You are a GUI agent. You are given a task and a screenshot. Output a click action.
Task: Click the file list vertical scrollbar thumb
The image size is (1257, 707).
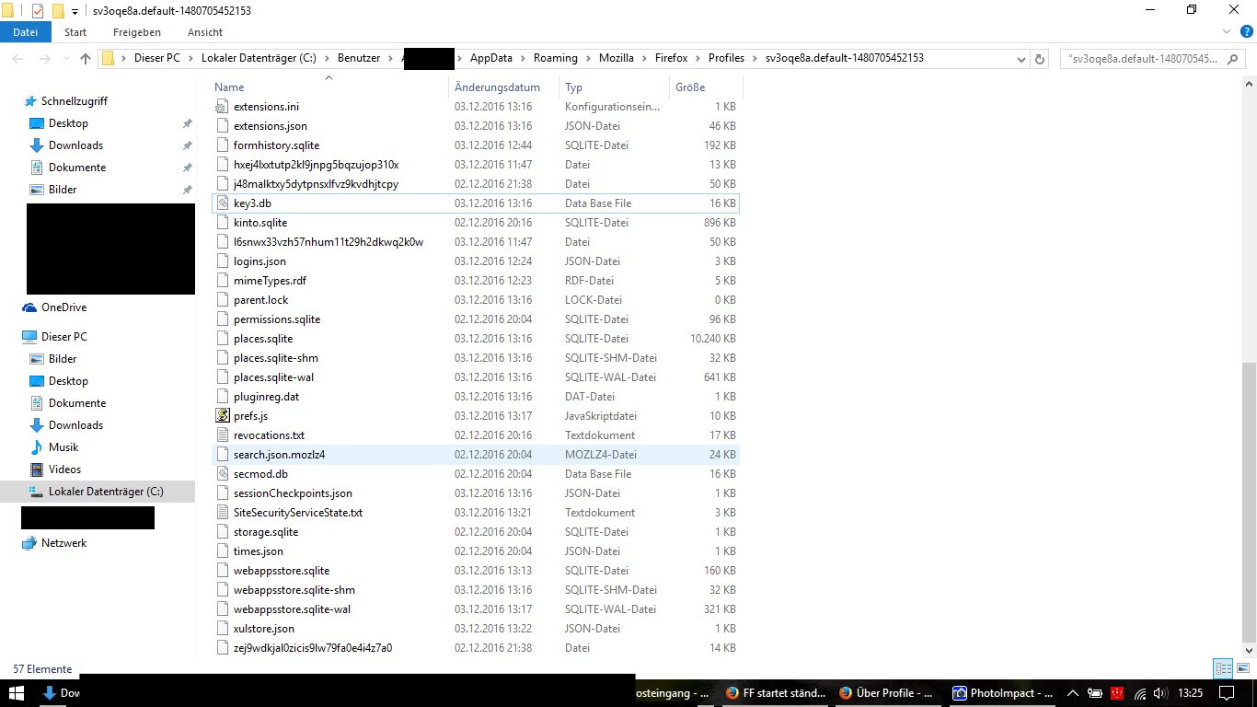(x=1249, y=502)
